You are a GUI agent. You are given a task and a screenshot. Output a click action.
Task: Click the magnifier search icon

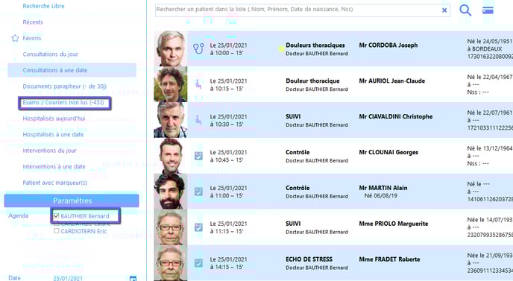(x=465, y=10)
